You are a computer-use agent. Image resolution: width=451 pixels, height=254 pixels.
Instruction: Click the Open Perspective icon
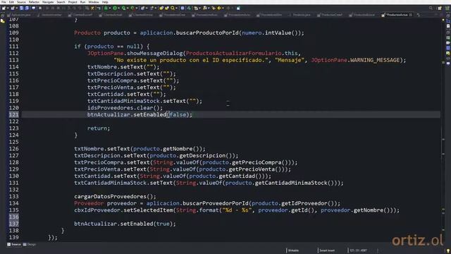click(x=440, y=8)
